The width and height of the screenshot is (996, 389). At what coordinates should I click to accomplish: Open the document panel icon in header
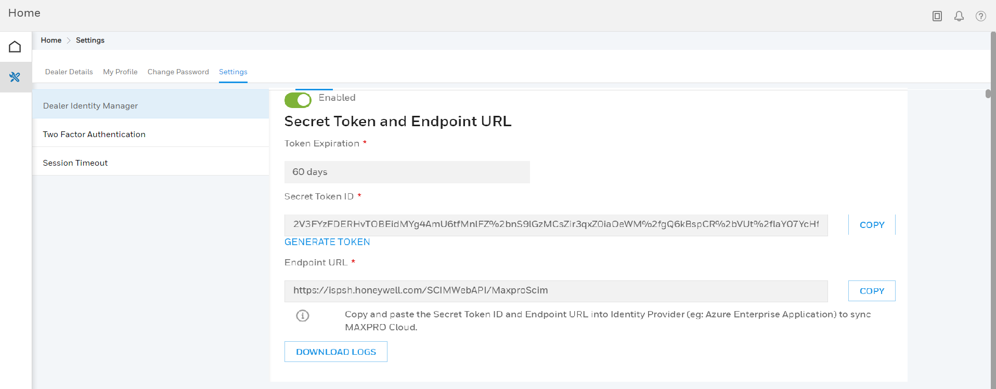(937, 16)
